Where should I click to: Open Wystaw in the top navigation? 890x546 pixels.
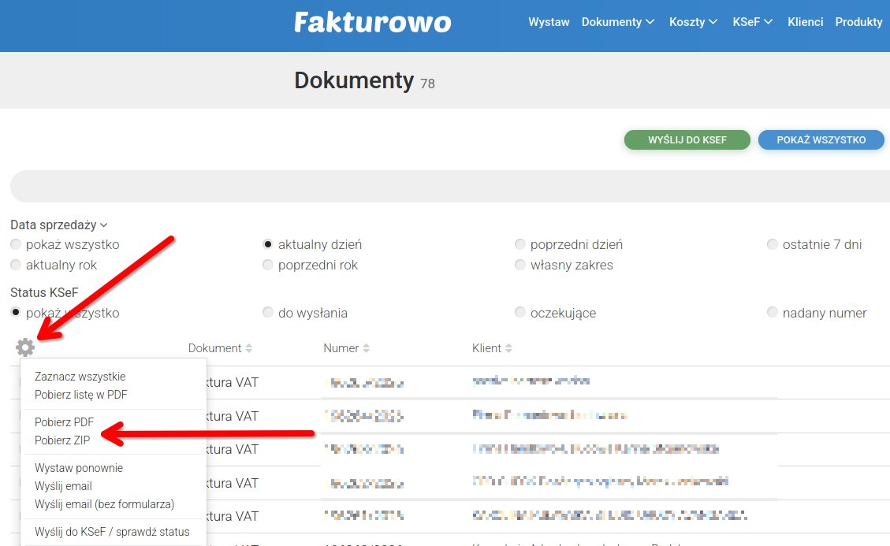click(549, 22)
